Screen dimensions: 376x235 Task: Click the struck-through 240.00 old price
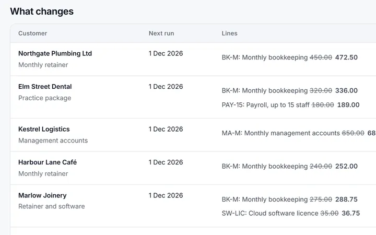click(x=321, y=166)
